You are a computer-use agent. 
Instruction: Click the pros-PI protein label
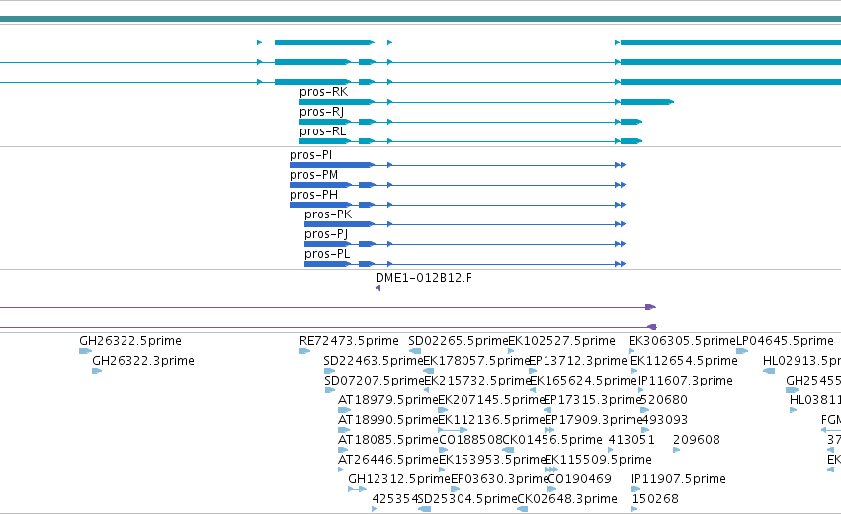click(310, 155)
